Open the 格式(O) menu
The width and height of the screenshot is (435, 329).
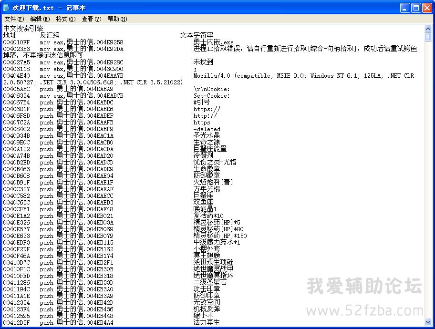66,19
